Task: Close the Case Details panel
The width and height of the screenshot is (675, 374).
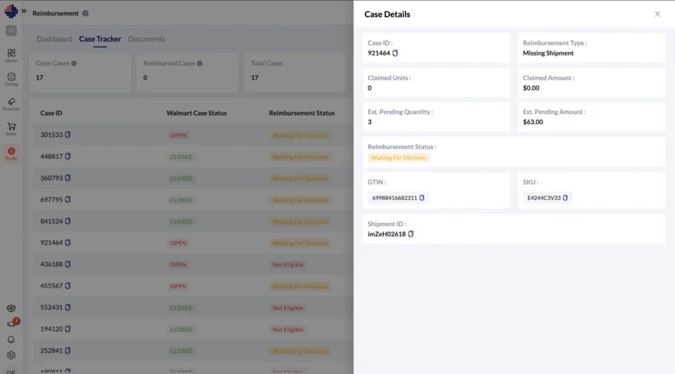Action: 657,15
